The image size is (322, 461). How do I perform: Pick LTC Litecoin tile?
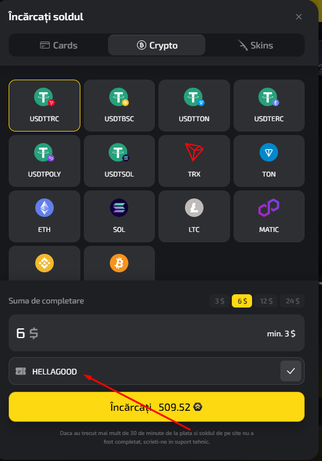point(194,216)
